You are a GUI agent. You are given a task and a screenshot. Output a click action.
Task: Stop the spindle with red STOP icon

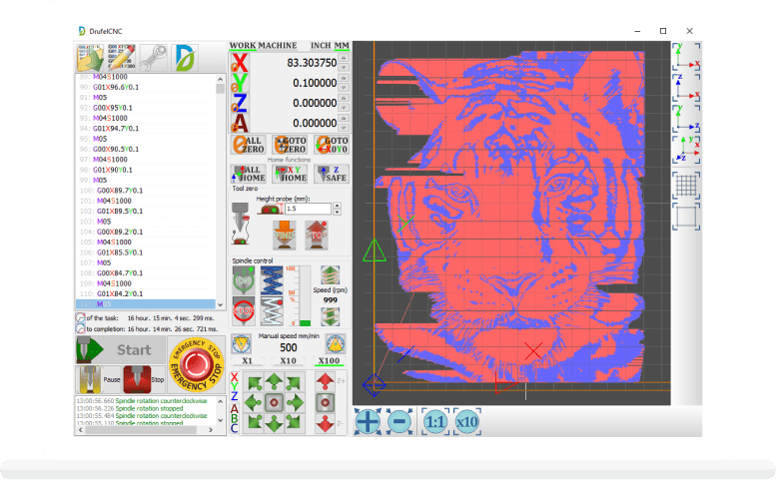(x=243, y=311)
